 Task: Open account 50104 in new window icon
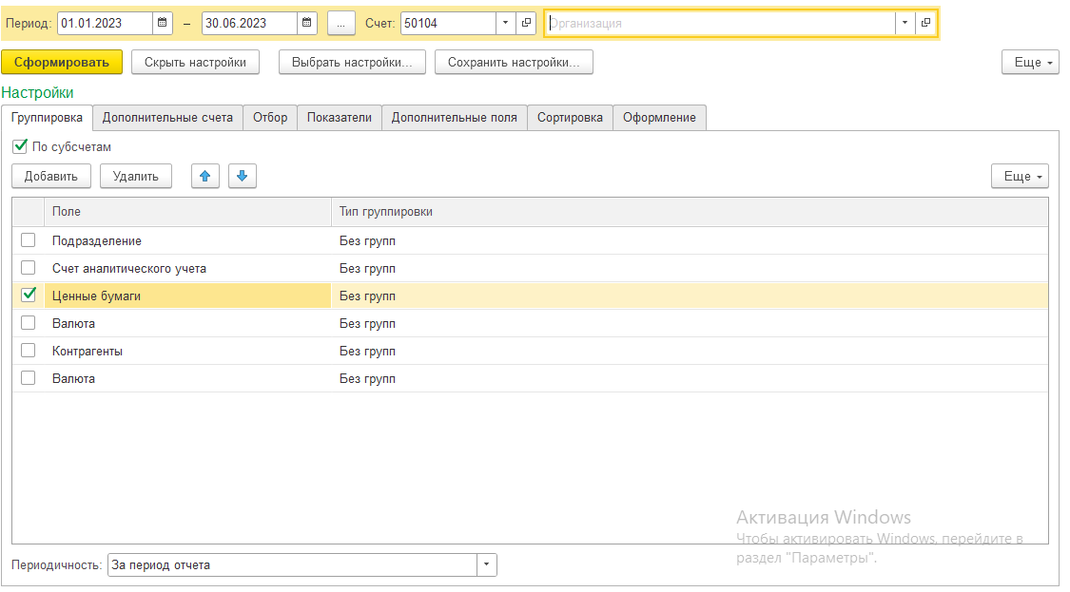tap(527, 23)
